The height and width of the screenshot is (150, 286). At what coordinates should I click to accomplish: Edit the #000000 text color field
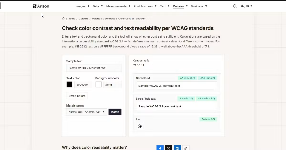coord(83,85)
